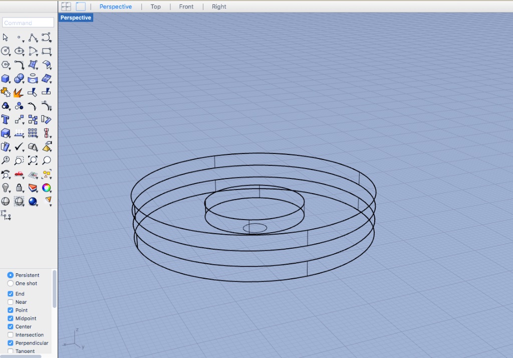Click the Fillet curves tool

click(19, 65)
